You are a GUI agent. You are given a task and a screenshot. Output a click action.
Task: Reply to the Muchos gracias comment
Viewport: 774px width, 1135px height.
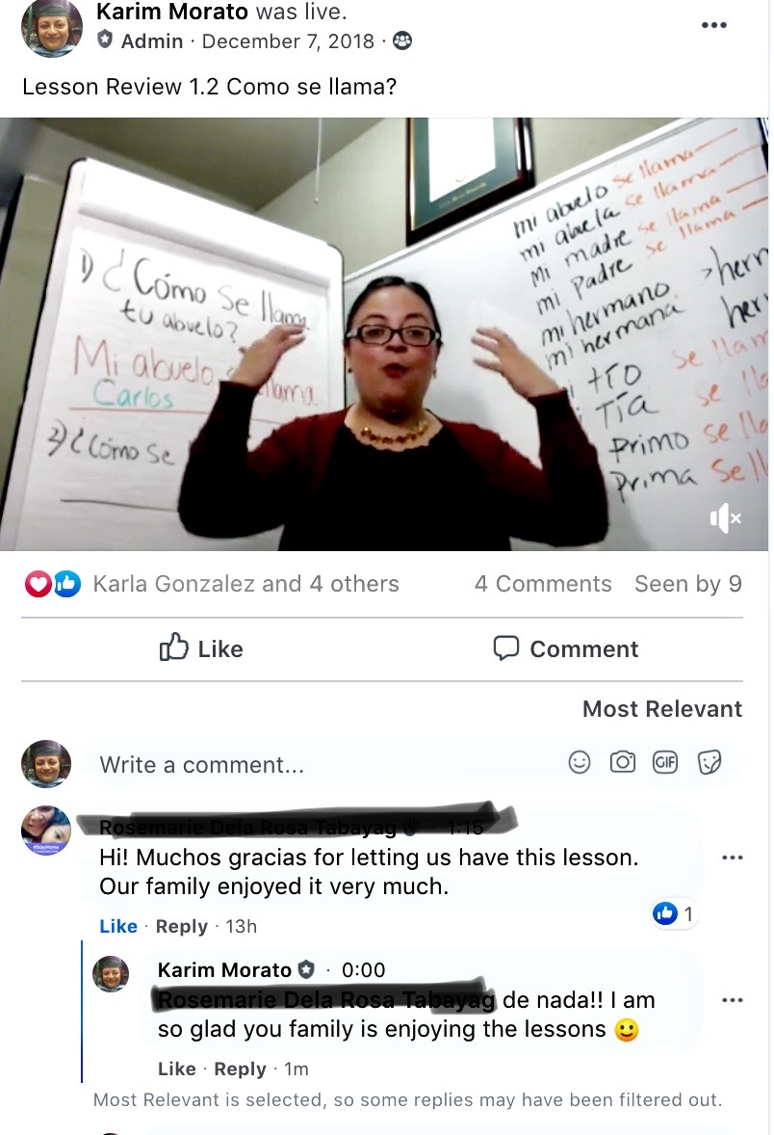click(182, 927)
